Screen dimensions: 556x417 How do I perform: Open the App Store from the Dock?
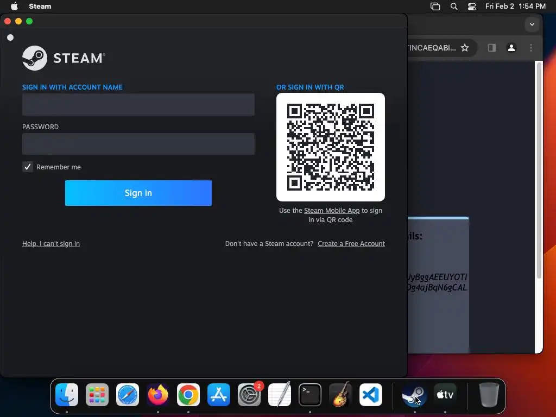coord(219,395)
